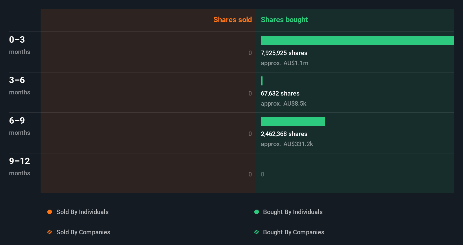This screenshot has height=245, width=463.
Task: Click the '3–6' months row label
Action: tap(17, 80)
